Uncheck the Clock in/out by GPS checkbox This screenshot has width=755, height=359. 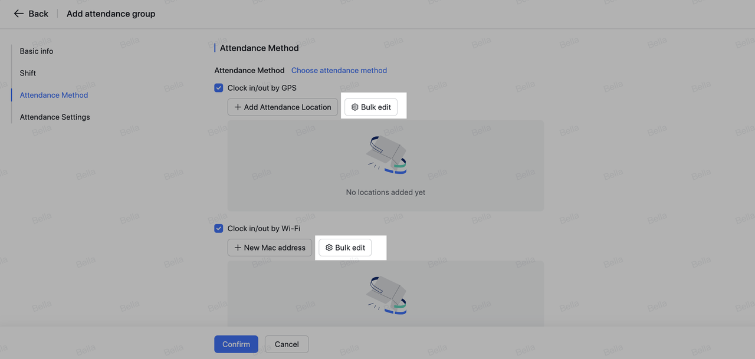219,88
